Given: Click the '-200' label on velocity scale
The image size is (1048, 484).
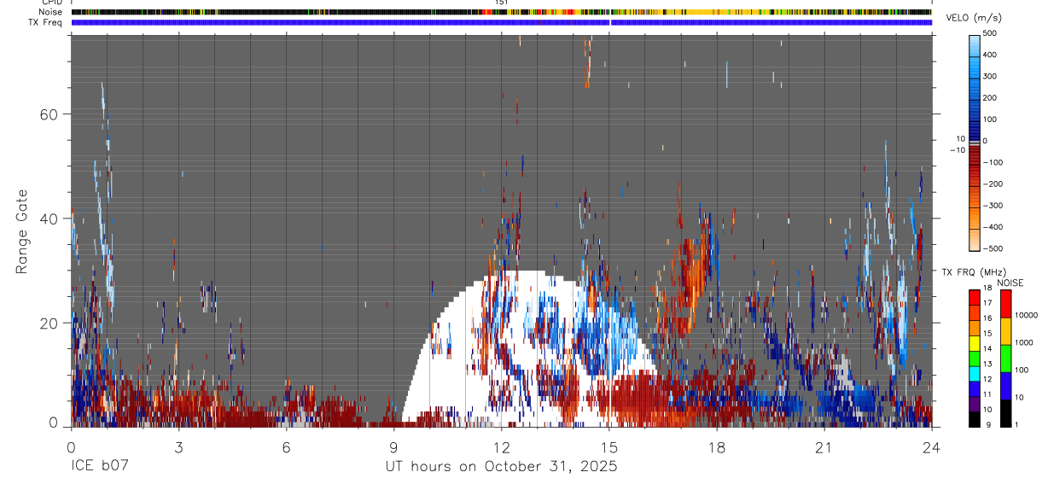Looking at the screenshot, I should [x=991, y=184].
